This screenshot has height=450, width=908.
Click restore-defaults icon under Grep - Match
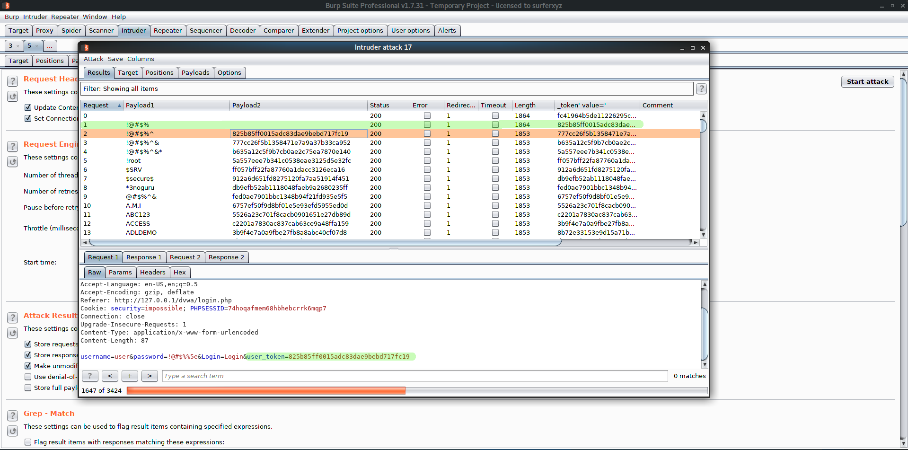click(13, 431)
